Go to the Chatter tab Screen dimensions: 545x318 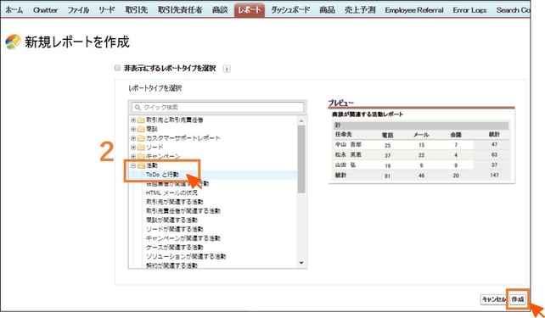[45, 10]
